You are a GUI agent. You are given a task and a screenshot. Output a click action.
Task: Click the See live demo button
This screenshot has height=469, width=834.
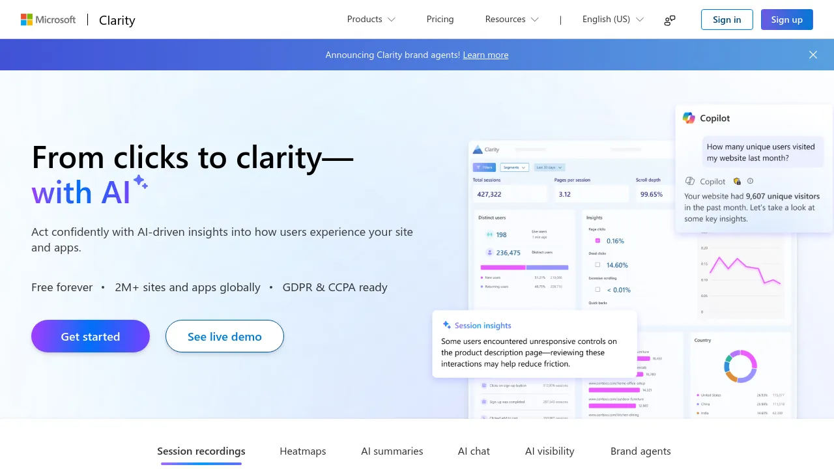[x=225, y=336]
